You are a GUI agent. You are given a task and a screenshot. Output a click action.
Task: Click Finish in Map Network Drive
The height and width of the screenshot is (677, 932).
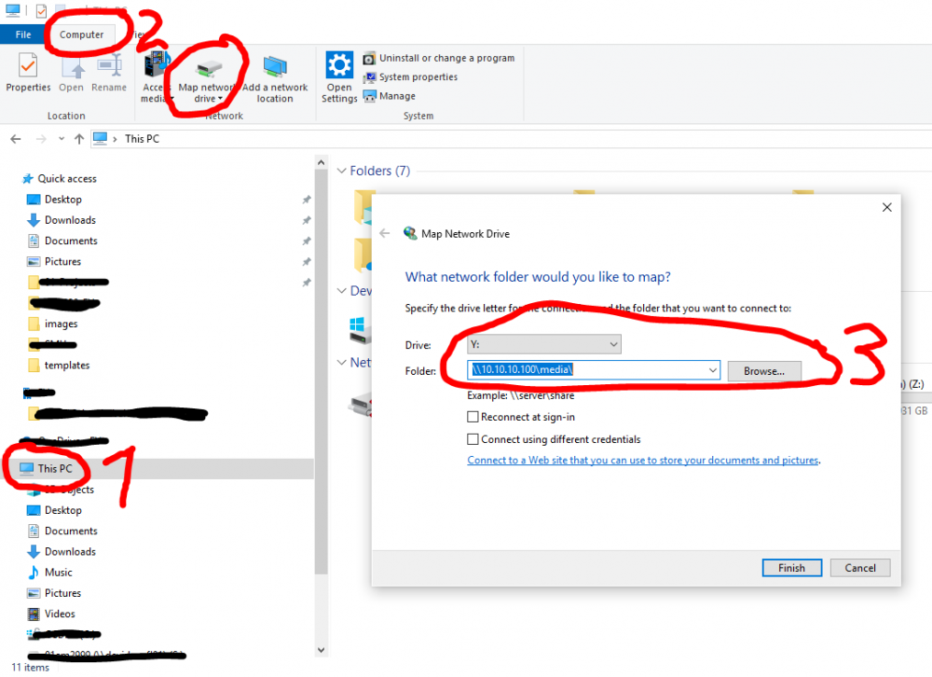click(x=791, y=568)
